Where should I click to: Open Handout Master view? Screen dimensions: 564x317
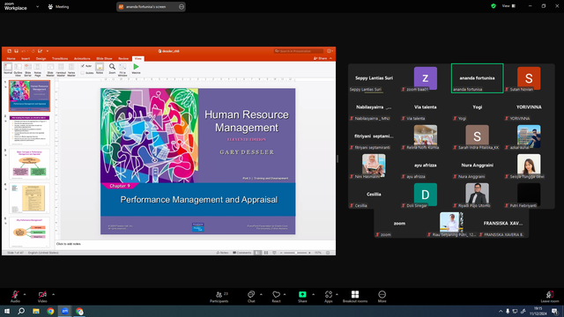(61, 69)
